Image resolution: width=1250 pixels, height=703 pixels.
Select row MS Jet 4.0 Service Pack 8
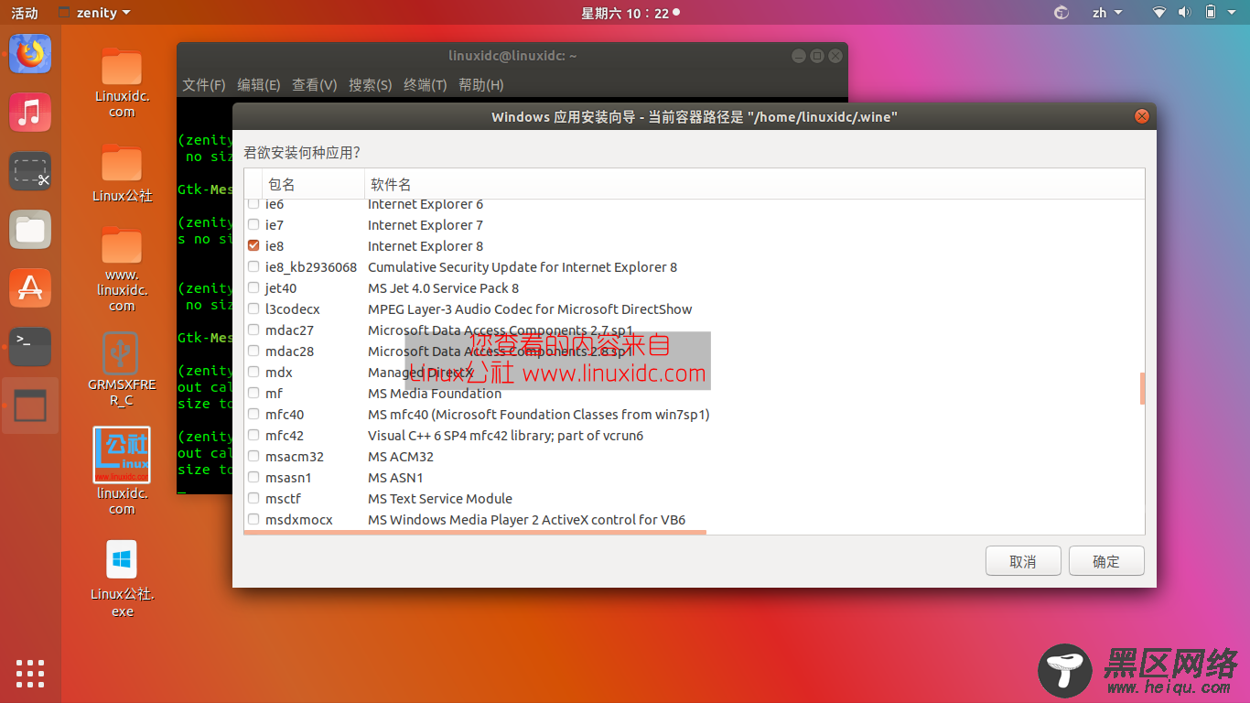[695, 288]
